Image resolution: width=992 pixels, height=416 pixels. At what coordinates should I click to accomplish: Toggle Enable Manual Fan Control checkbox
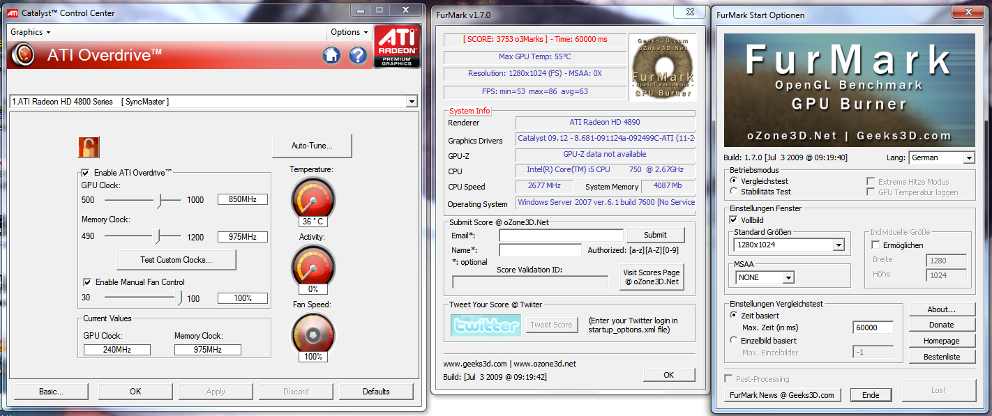(x=87, y=282)
